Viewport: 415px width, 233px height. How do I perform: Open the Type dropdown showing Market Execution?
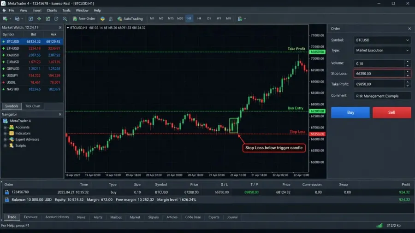382,50
